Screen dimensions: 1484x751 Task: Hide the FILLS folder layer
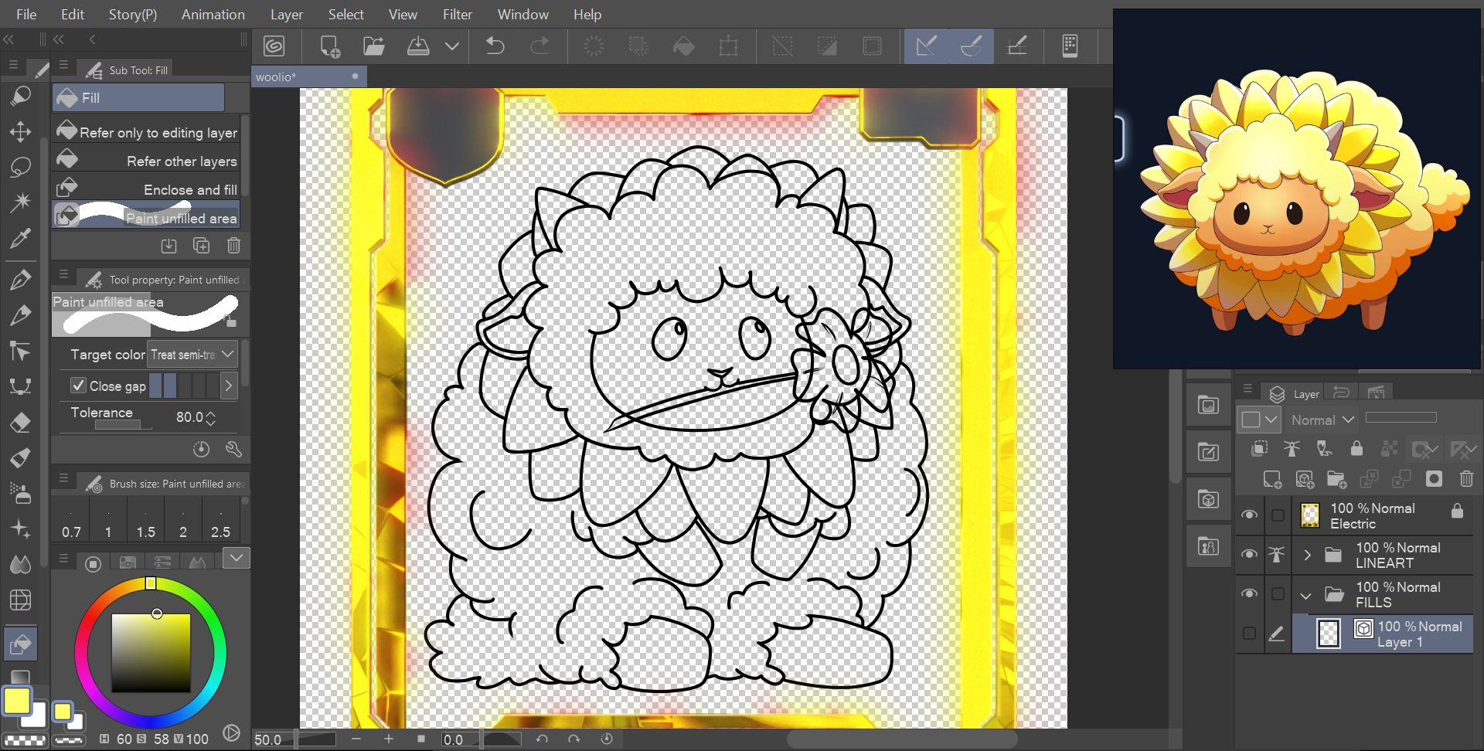click(1249, 593)
